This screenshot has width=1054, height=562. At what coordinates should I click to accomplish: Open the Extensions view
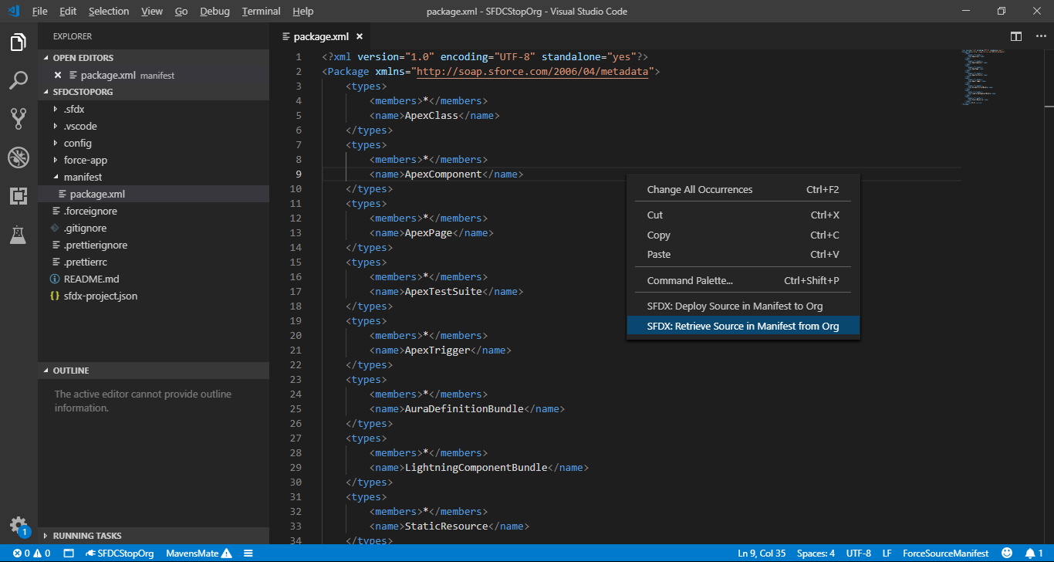[19, 195]
